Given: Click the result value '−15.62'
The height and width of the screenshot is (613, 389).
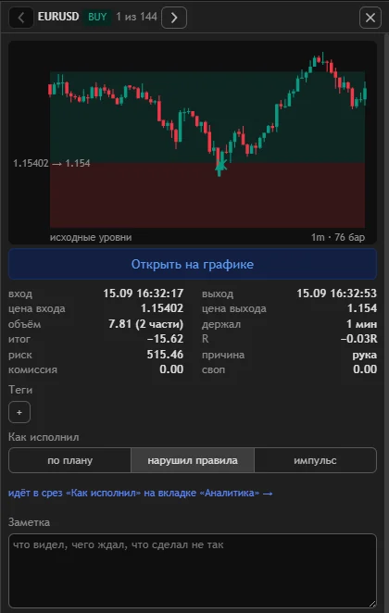Looking at the screenshot, I should point(165,339).
